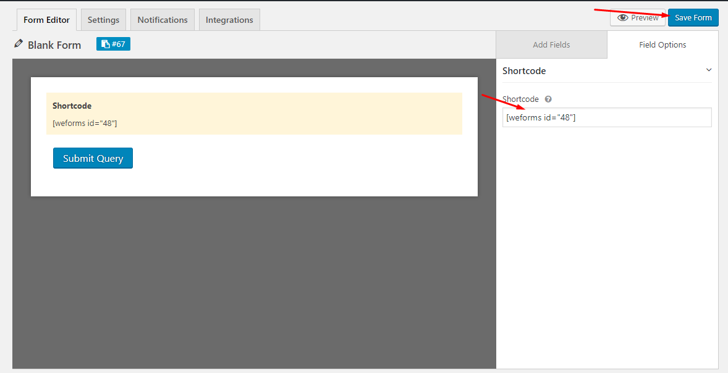Click the #67 shortcode badge

pyautogui.click(x=113, y=44)
